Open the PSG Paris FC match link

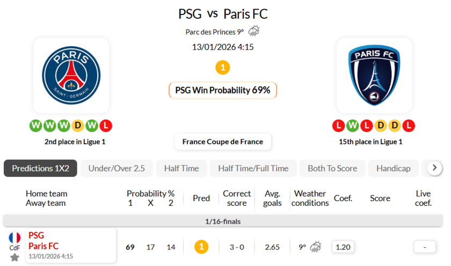click(x=43, y=241)
